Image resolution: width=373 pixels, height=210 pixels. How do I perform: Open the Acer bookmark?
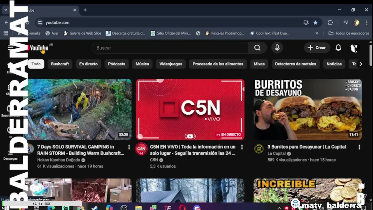tap(52, 33)
